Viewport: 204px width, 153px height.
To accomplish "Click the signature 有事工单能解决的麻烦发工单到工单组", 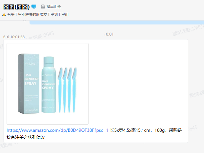I will click(38, 14).
